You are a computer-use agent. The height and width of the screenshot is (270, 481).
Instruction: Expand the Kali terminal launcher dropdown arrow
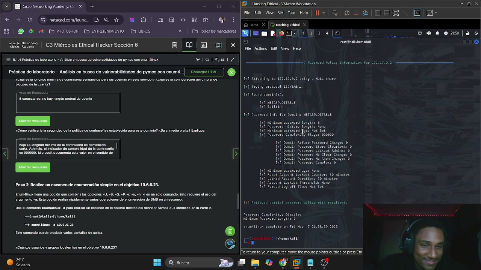(295, 33)
